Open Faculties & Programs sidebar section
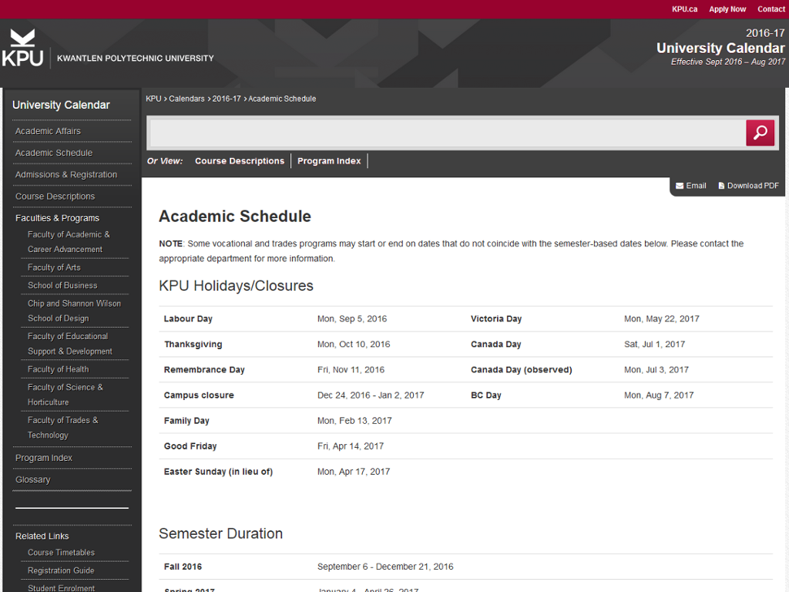Screen dimensions: 789x592 coord(57,218)
